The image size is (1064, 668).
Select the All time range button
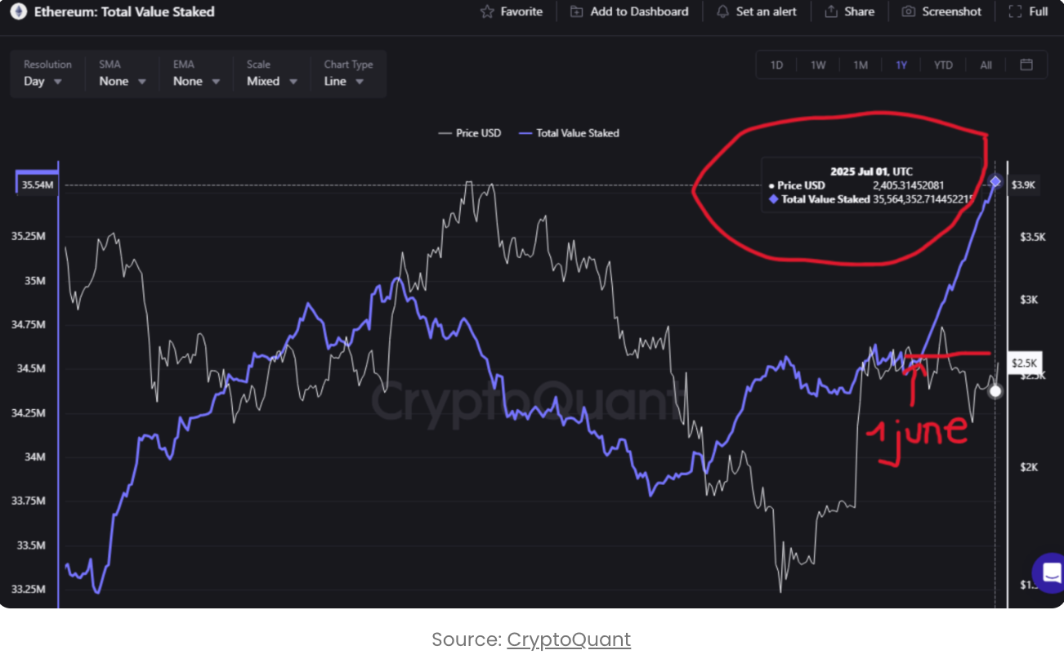click(986, 65)
